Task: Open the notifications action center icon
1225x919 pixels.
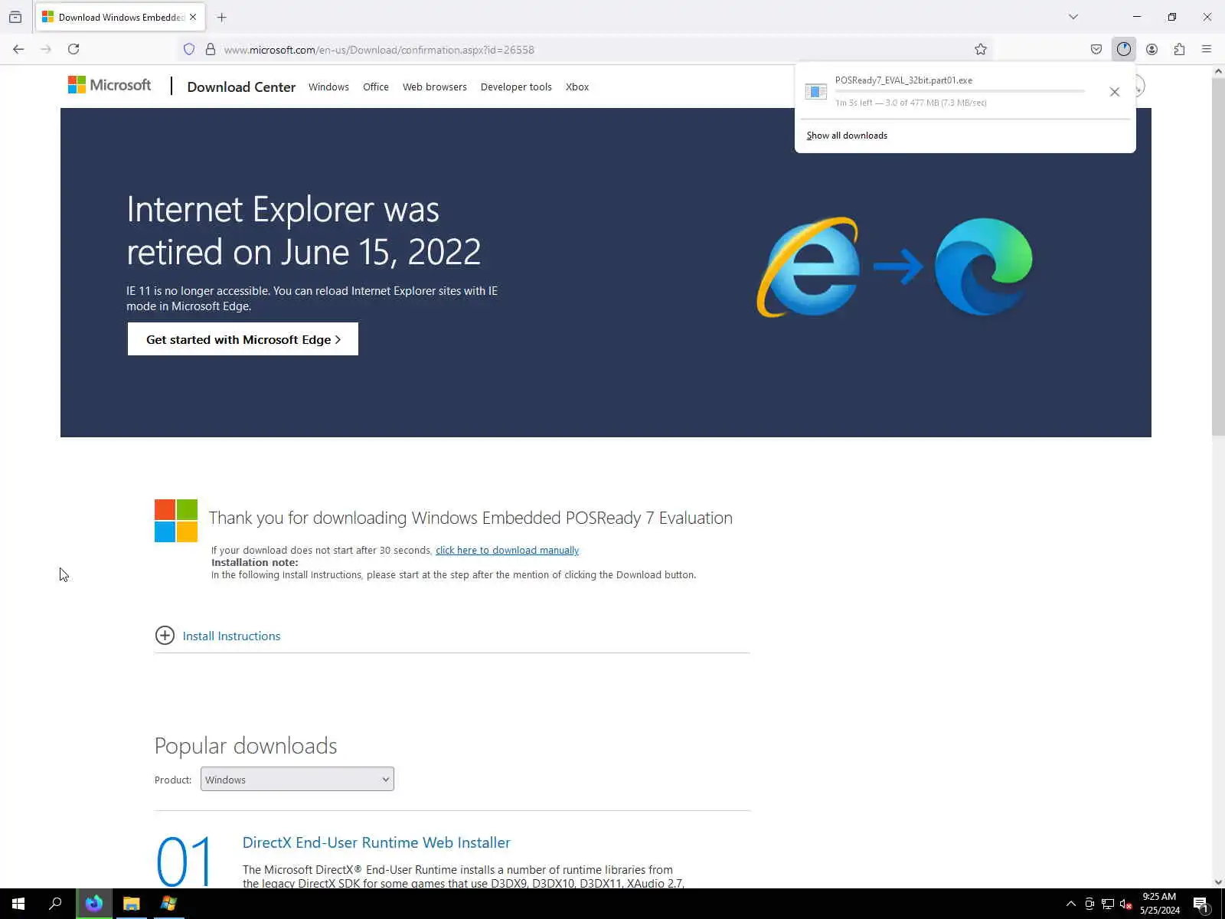Action: [1201, 904]
